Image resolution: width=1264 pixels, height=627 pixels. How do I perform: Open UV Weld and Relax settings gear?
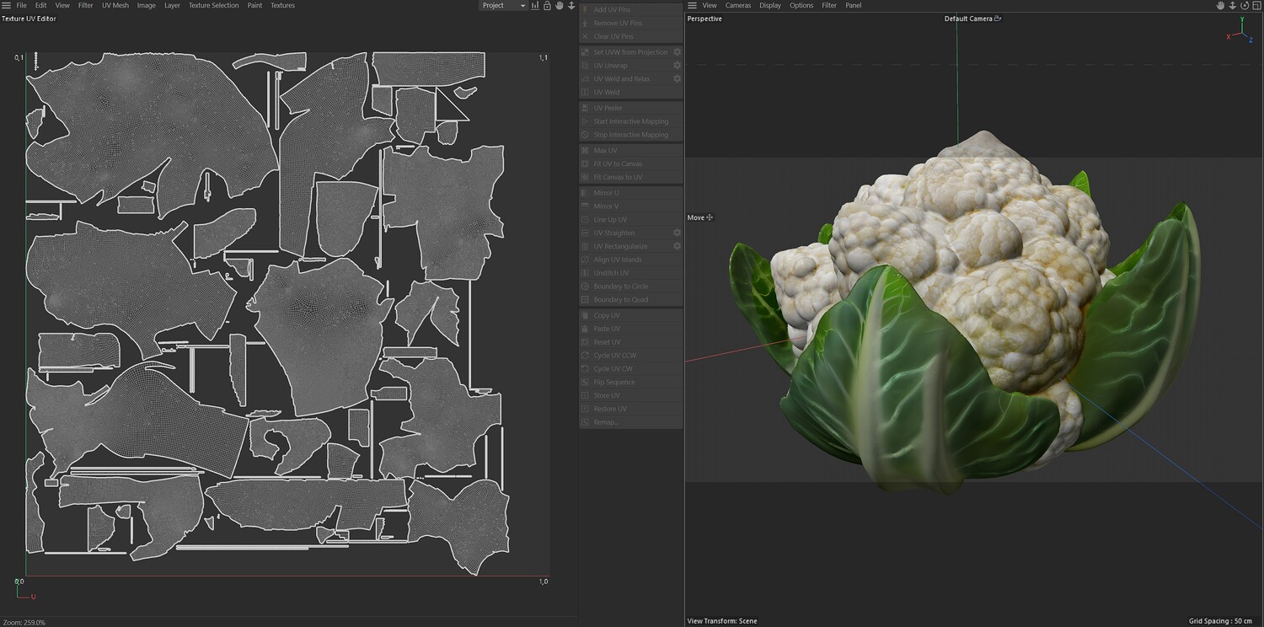pos(677,79)
